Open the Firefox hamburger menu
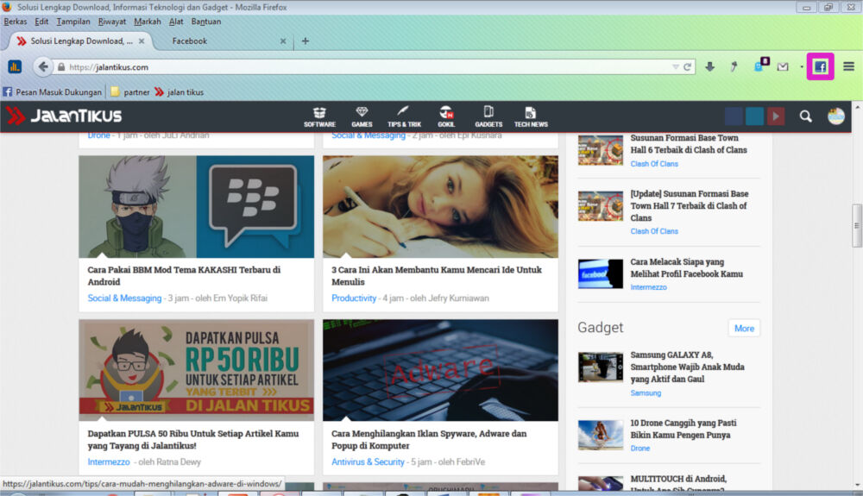 [x=848, y=66]
